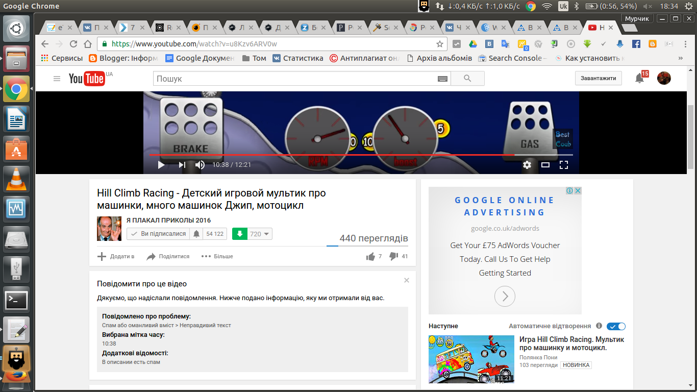Screen dimensions: 697x392
Task: Toggle Автоматичне відтворення autoplay switch
Action: (616, 326)
